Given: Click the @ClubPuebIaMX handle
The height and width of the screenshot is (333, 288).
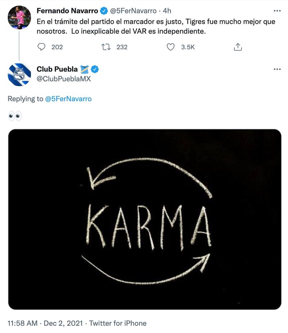Looking at the screenshot, I should coord(64,79).
